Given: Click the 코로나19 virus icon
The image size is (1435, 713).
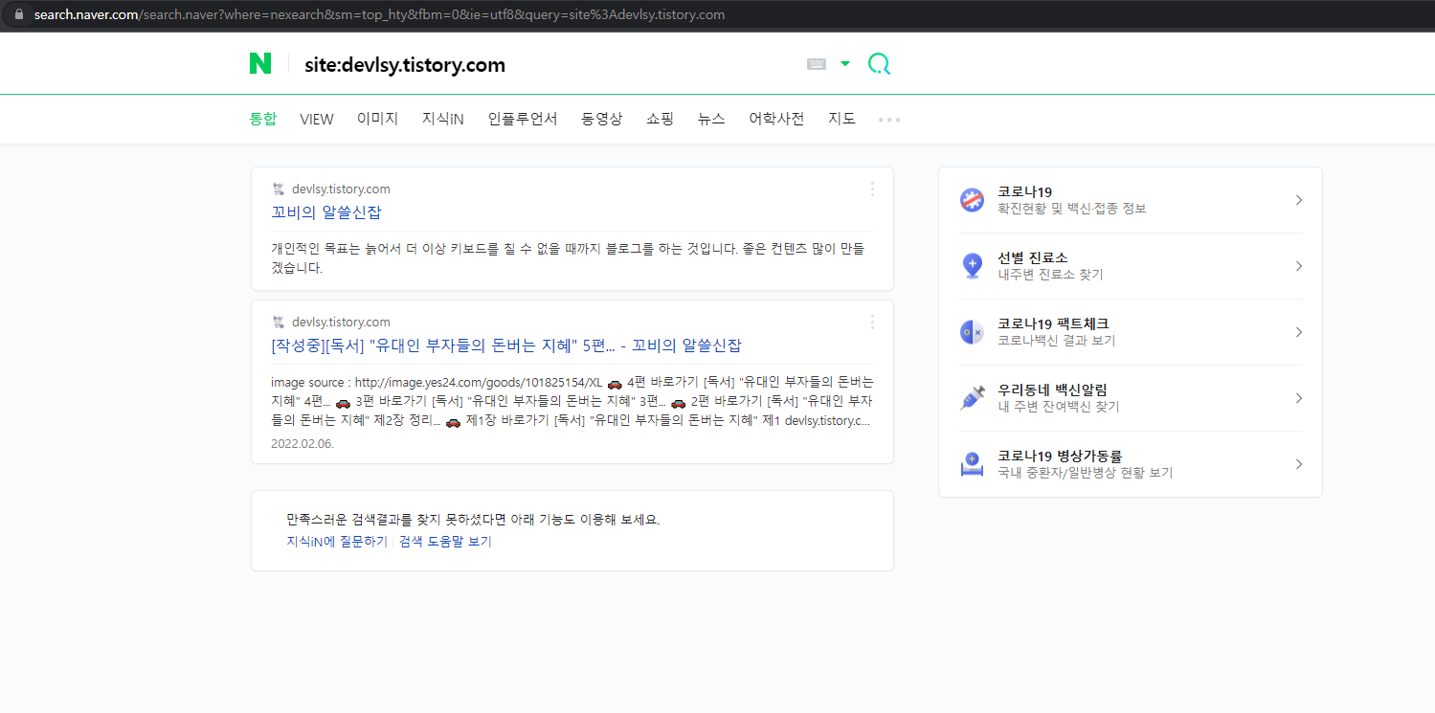Looking at the screenshot, I should click(x=972, y=200).
